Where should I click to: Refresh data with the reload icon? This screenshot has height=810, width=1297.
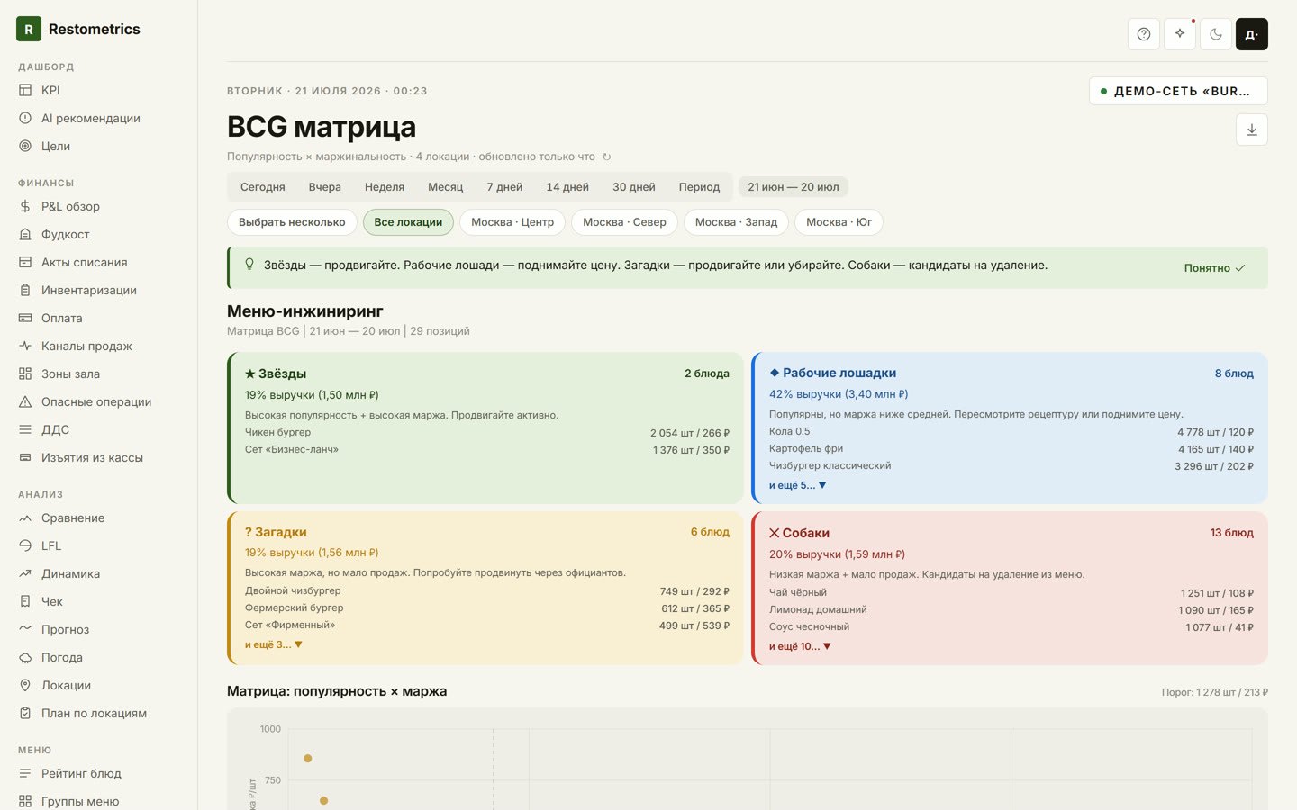607,157
